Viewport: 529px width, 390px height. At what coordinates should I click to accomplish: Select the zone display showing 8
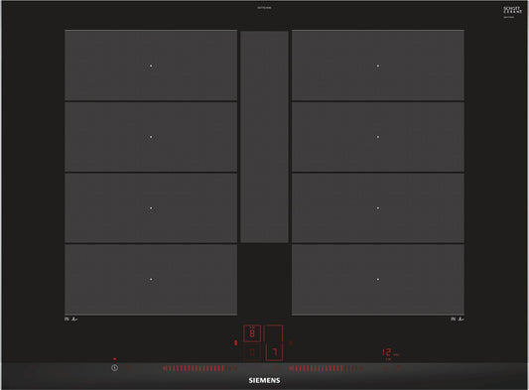coord(252,333)
